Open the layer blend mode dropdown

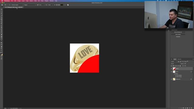pyautogui.click(x=175, y=64)
